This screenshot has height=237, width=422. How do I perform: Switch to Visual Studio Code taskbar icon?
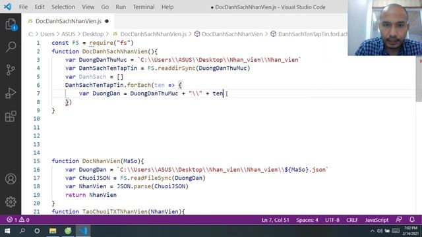click(83, 231)
